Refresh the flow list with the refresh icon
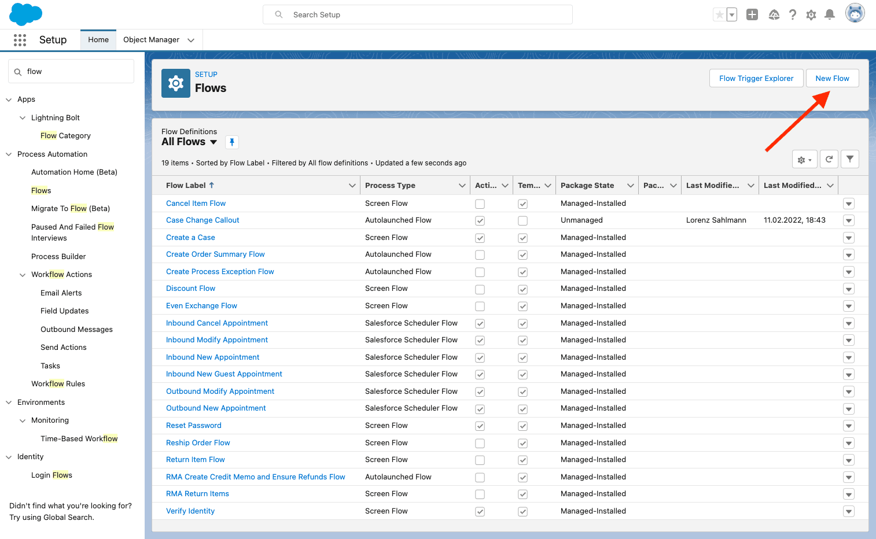 (x=829, y=159)
